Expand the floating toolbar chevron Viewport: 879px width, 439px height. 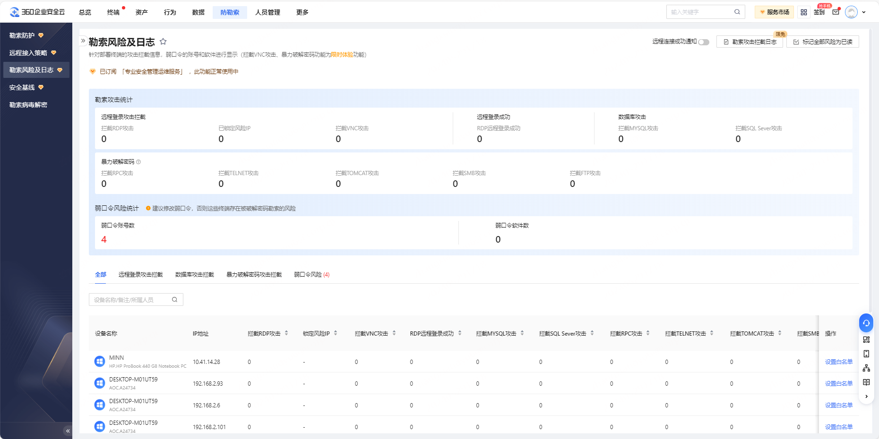pyautogui.click(x=866, y=397)
